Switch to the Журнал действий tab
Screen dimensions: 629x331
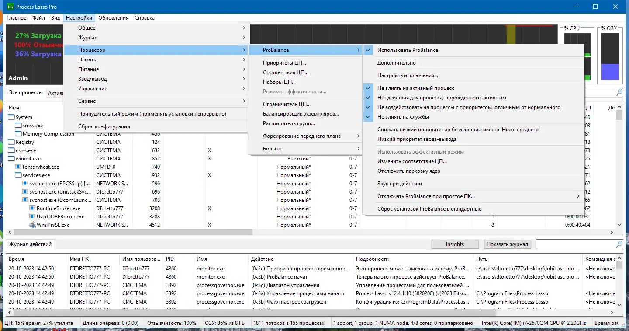click(30, 244)
